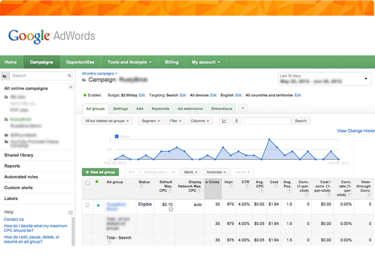Screen dimensions: 375x261
Task: Open the Contact Us help link
Action: [14, 219]
